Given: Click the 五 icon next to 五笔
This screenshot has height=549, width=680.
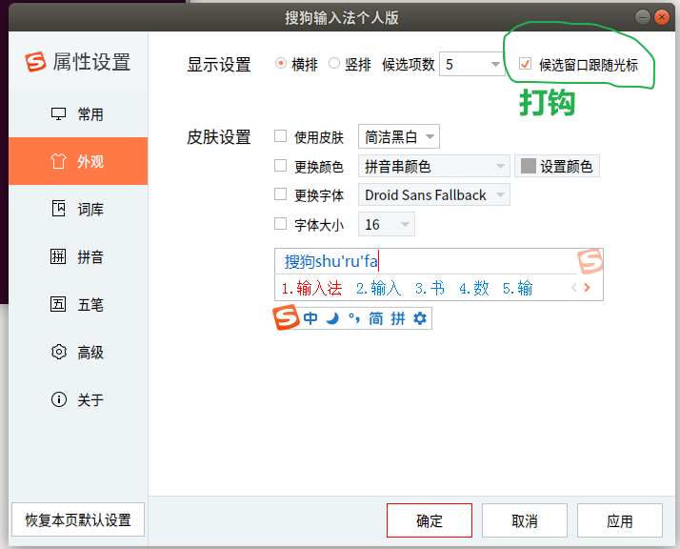Looking at the screenshot, I should coord(58,304).
